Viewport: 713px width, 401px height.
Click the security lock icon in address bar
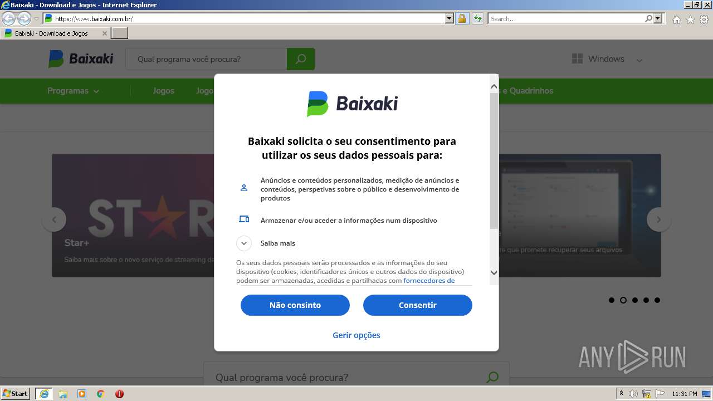tap(462, 19)
